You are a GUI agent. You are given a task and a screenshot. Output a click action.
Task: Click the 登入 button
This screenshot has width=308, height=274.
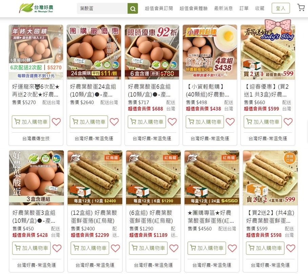[x=281, y=8]
